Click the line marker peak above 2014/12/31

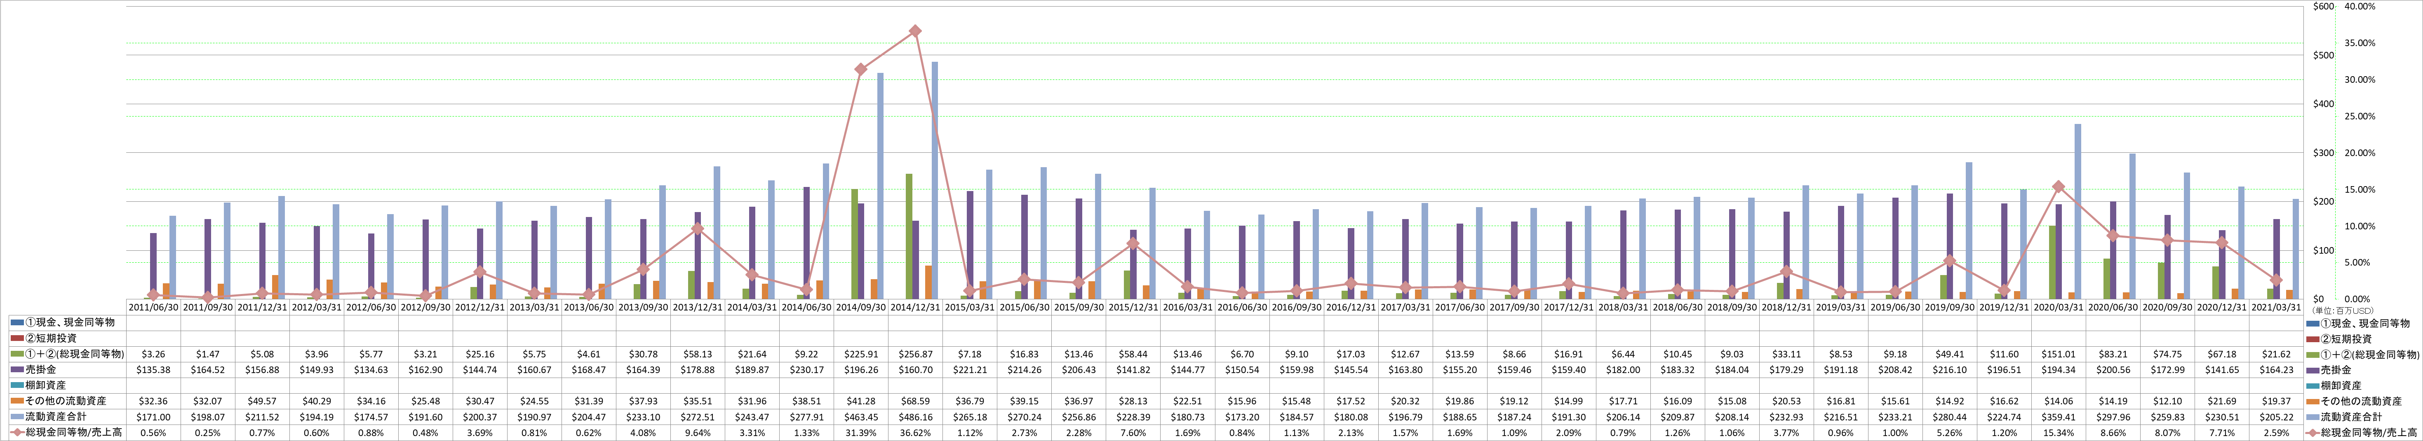[915, 31]
